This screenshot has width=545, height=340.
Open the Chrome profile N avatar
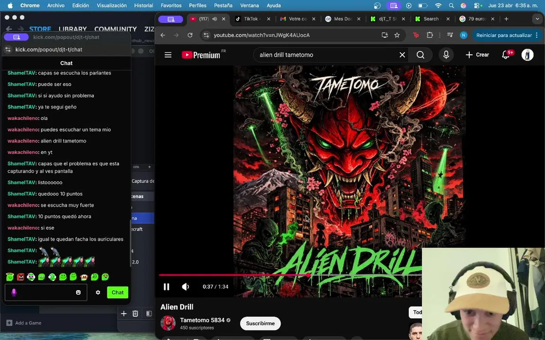tap(463, 35)
